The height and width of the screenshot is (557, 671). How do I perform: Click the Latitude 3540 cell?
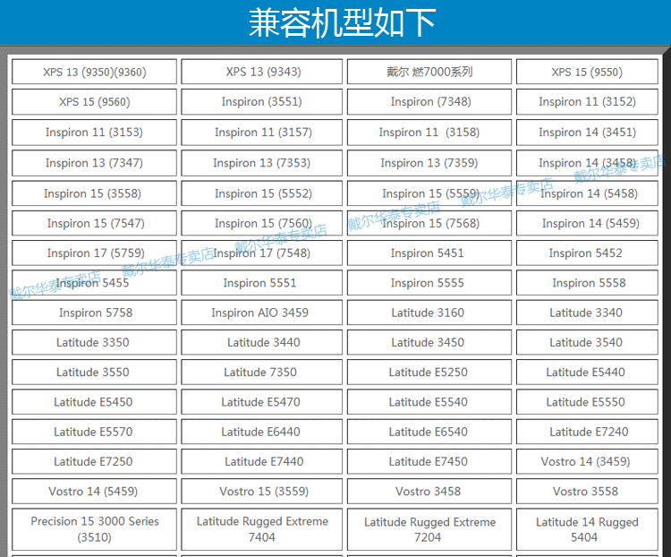pyautogui.click(x=587, y=342)
